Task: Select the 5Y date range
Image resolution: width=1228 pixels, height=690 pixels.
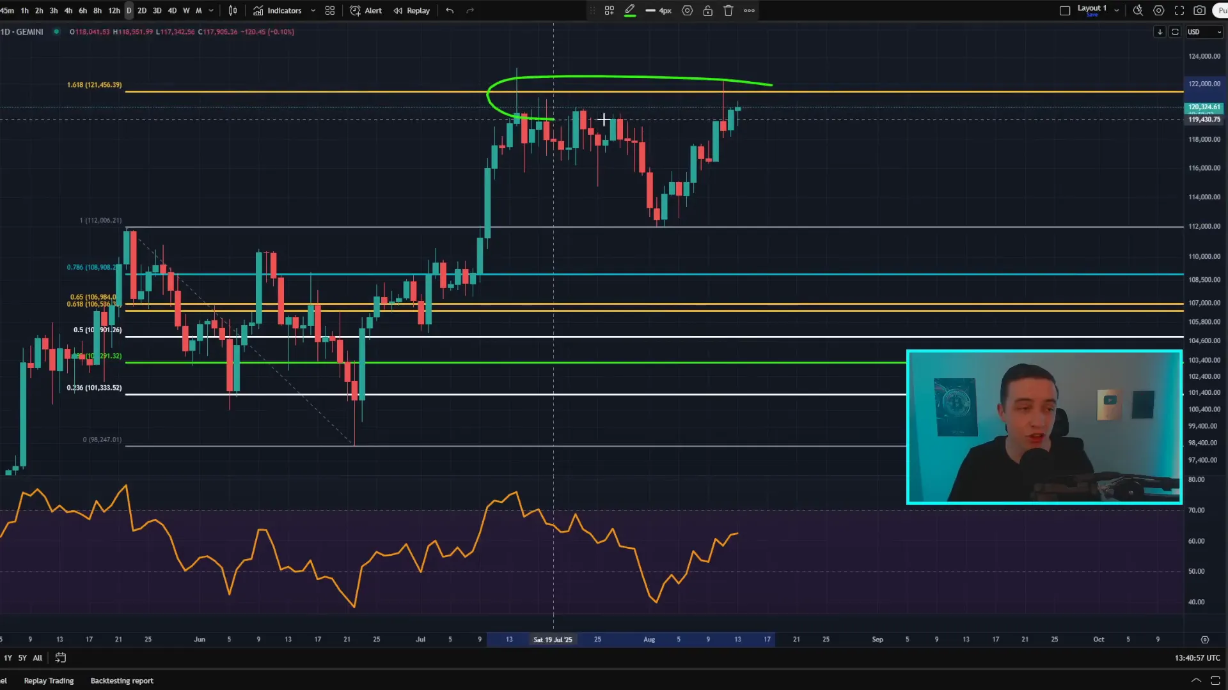Action: point(22,657)
